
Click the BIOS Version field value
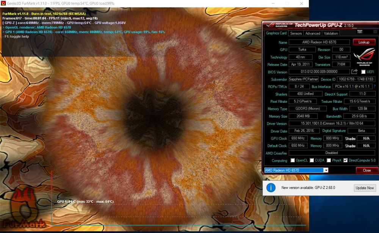pyautogui.click(x=319, y=71)
